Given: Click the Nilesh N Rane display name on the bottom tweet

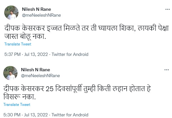Looking at the screenshot, I should click(x=36, y=70).
